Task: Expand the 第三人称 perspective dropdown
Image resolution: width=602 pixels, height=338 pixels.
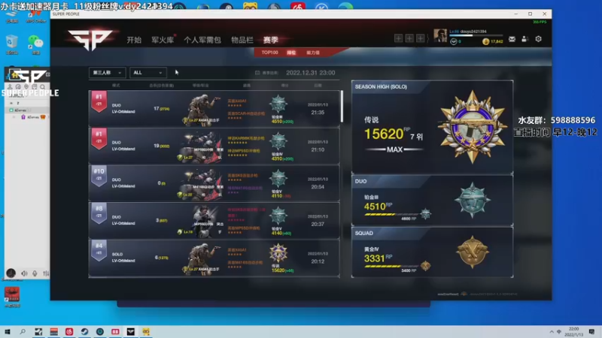Action: click(x=107, y=72)
